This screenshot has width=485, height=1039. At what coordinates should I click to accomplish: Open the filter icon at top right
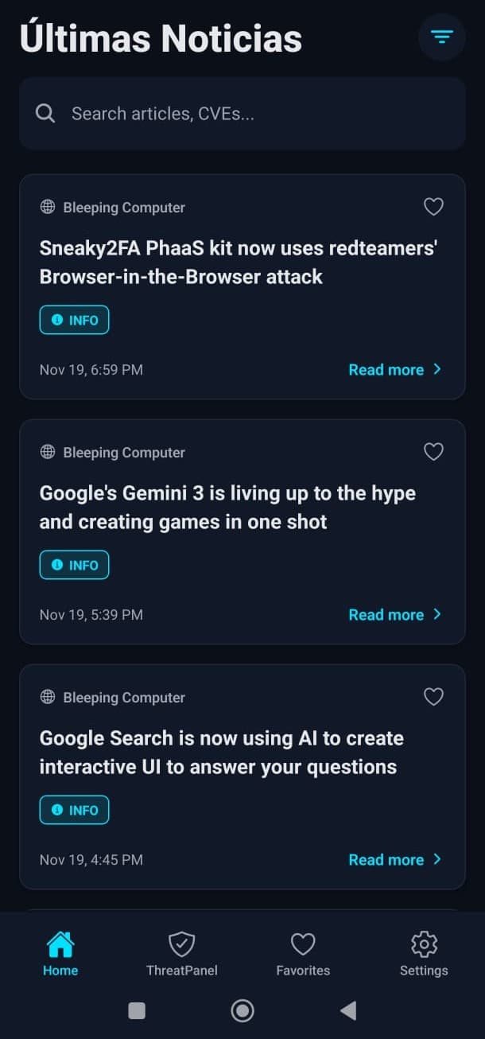[441, 37]
